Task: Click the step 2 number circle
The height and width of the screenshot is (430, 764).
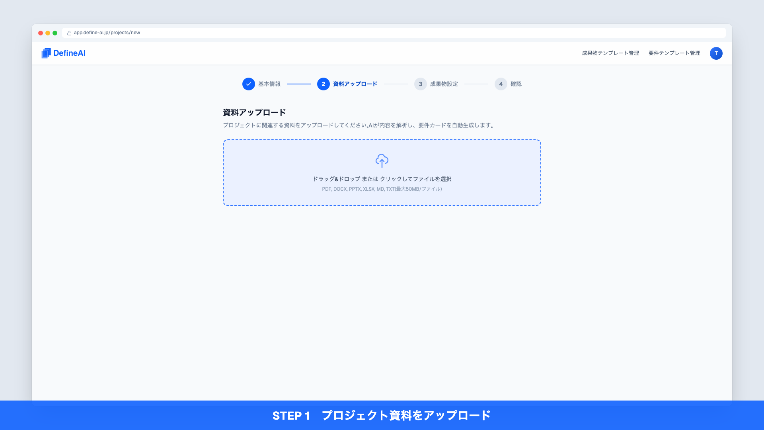Action: [x=323, y=84]
